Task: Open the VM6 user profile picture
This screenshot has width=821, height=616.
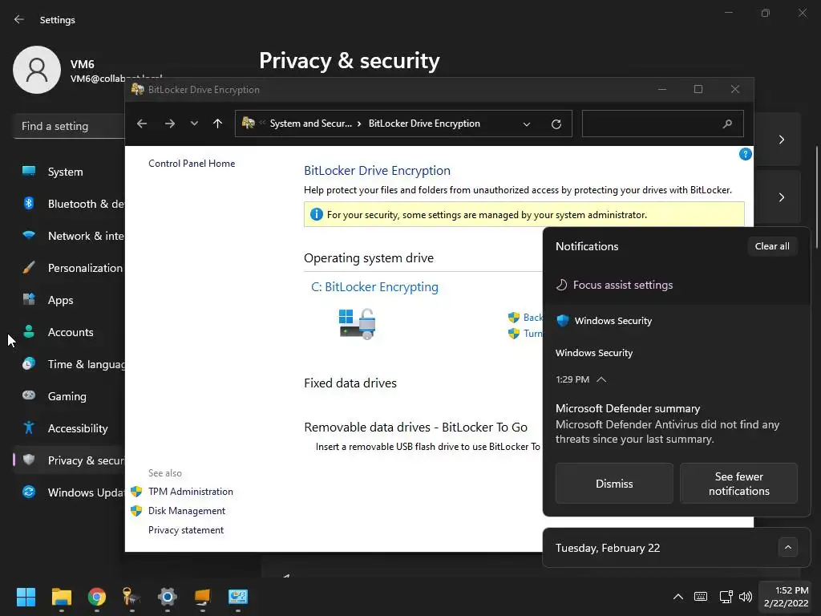Action: click(x=37, y=70)
